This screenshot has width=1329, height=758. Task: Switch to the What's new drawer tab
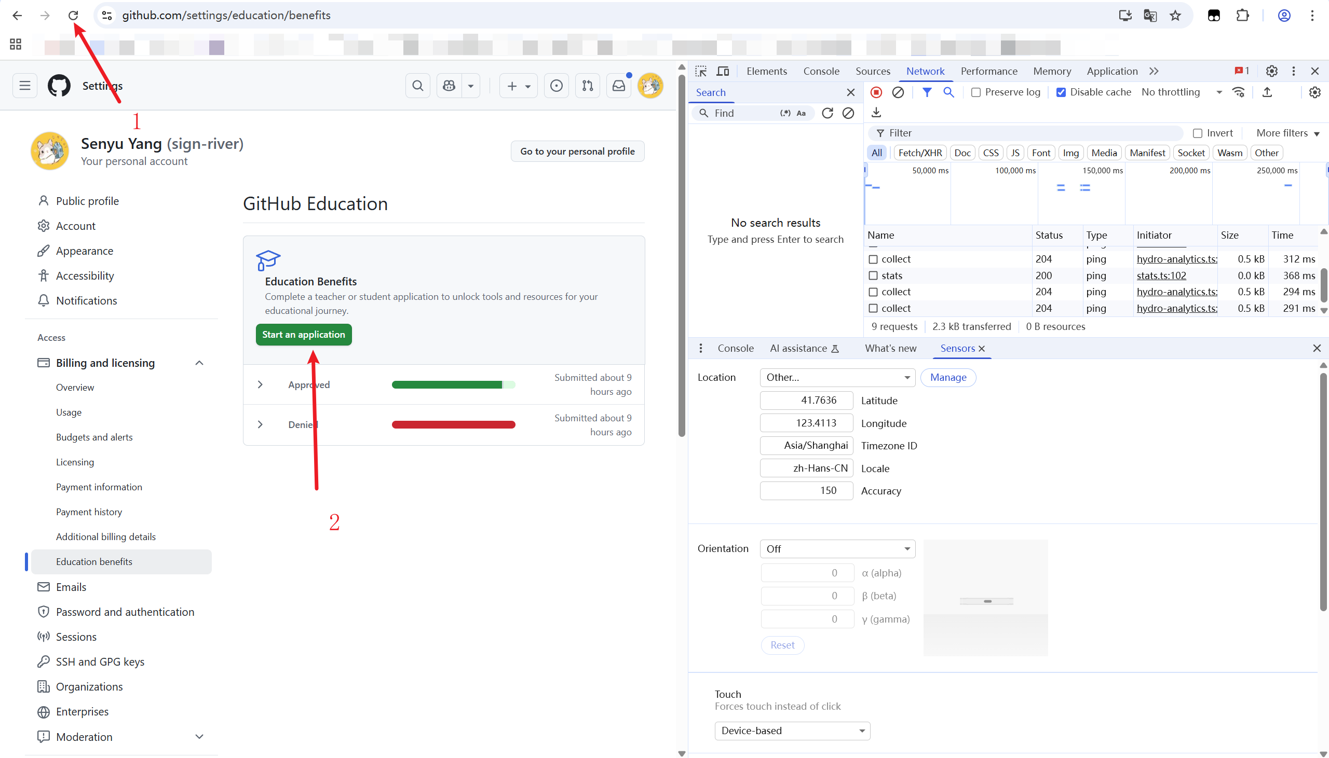(x=890, y=348)
